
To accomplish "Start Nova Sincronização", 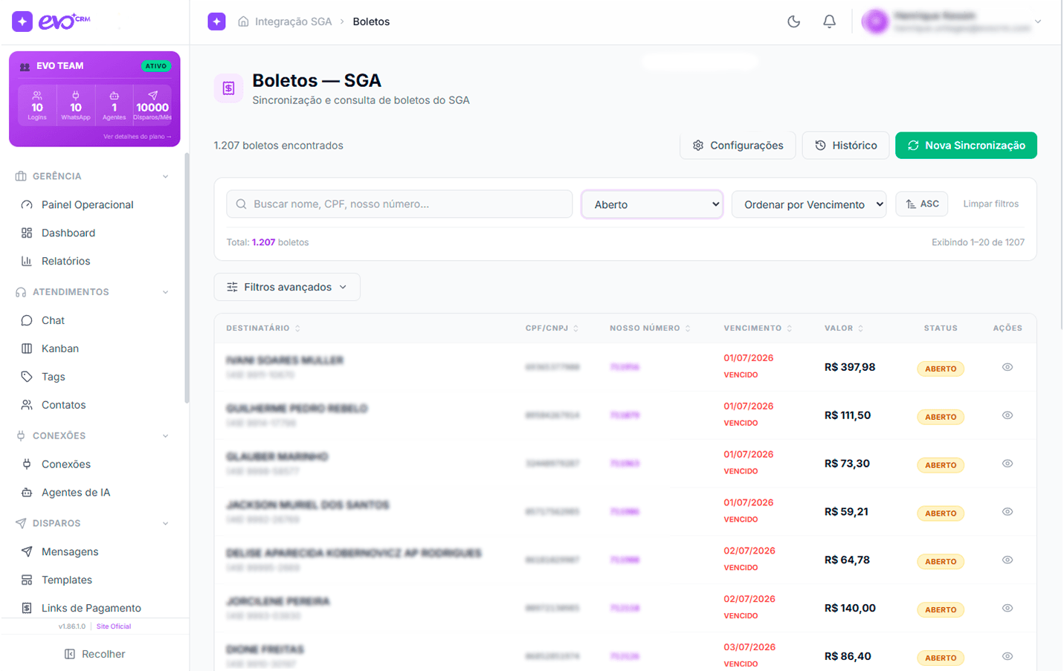I will [966, 146].
